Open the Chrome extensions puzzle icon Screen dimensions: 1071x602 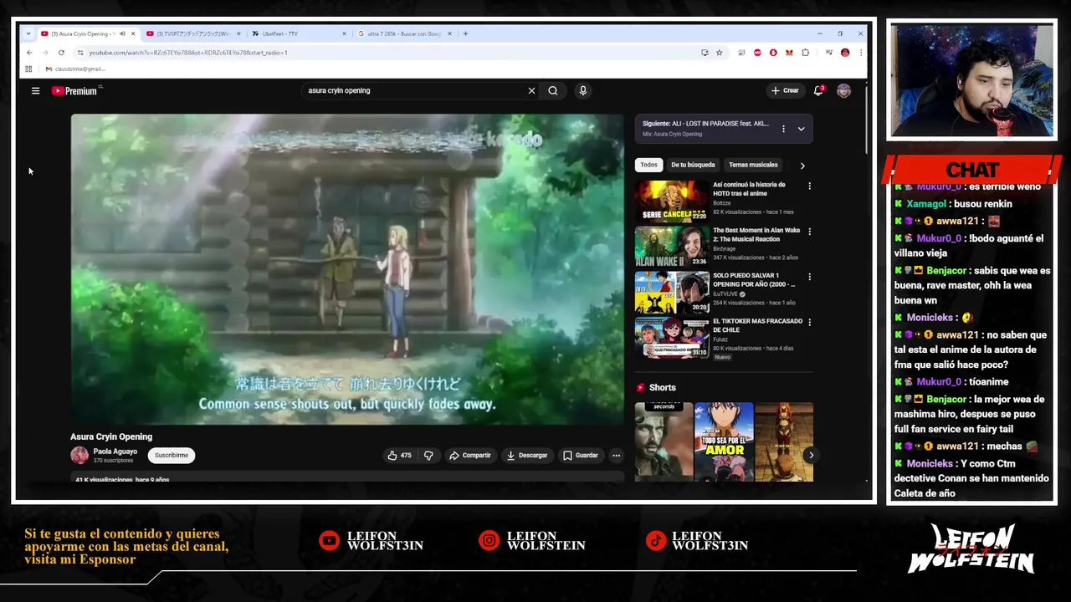805,53
